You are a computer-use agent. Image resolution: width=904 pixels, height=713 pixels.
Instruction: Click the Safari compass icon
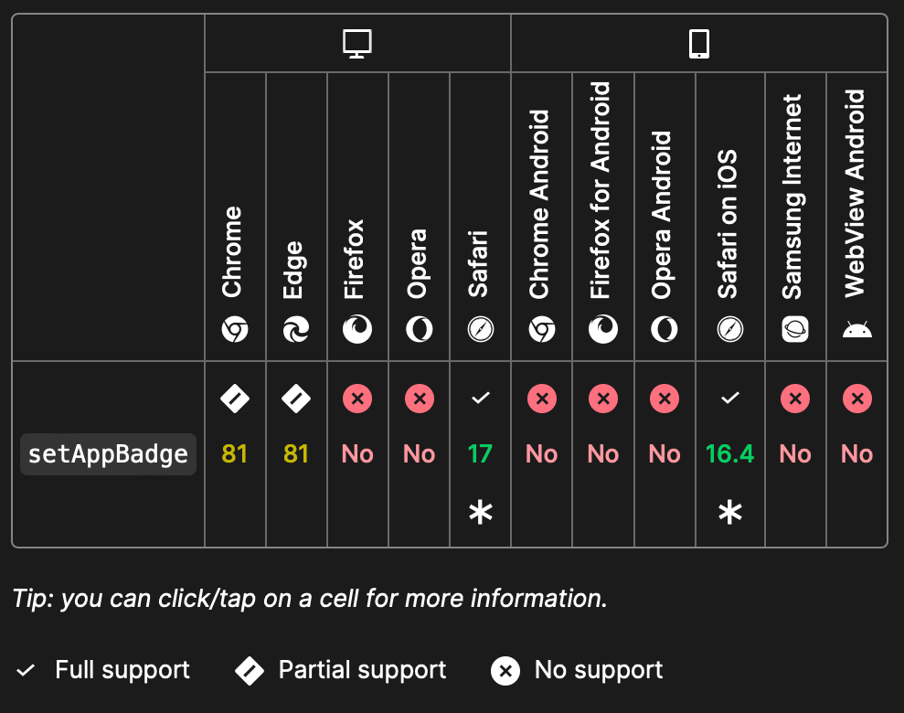(x=480, y=330)
